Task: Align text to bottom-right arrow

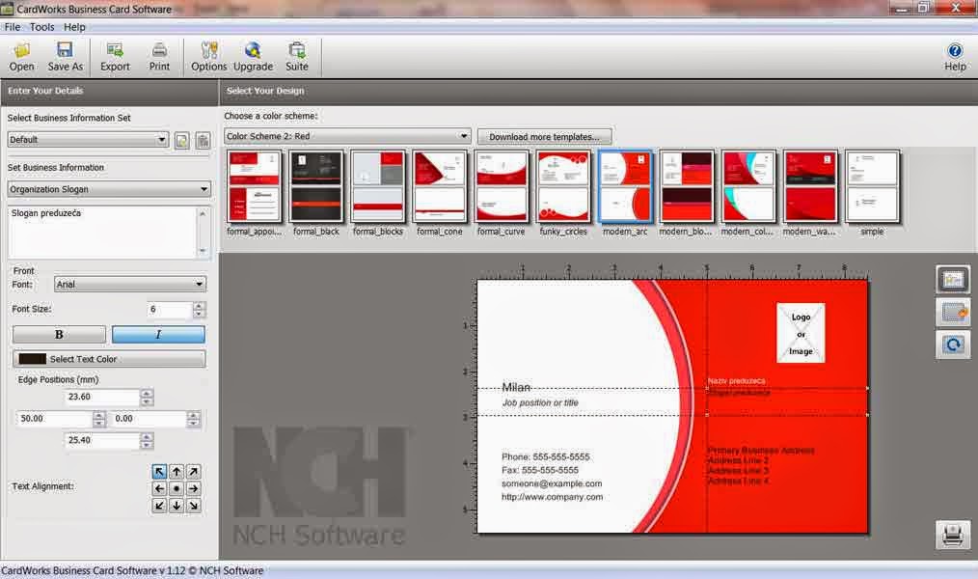Action: click(193, 506)
